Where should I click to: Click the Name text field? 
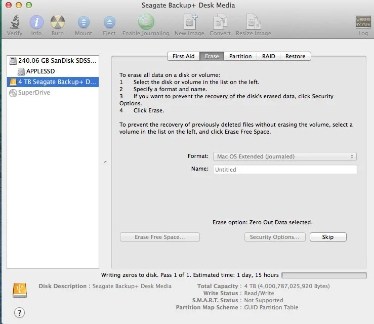[x=285, y=170]
